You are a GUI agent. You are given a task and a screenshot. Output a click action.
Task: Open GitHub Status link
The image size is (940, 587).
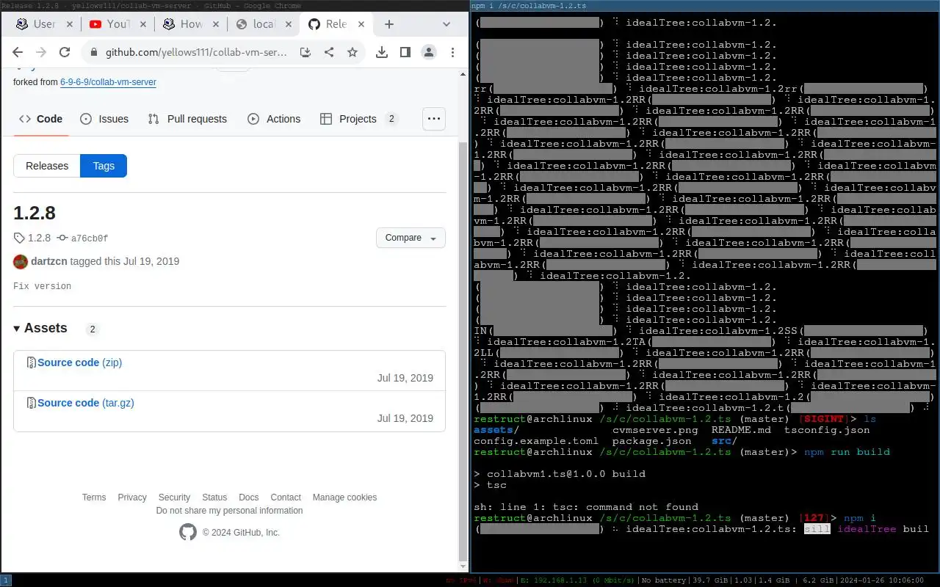[214, 497]
